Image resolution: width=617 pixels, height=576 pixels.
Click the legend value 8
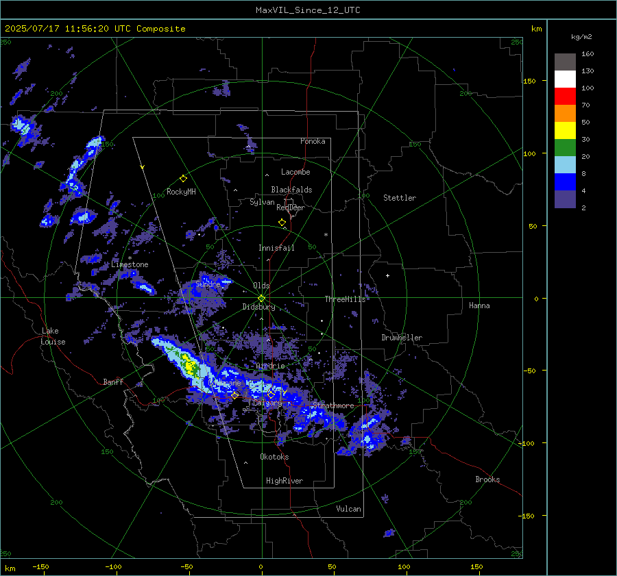583,173
